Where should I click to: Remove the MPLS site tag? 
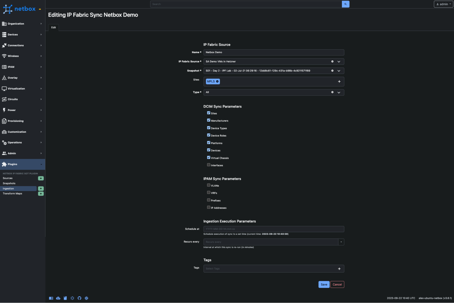coord(217,81)
